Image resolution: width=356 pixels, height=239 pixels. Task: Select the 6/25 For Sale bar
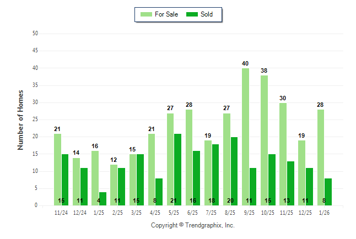189,157
